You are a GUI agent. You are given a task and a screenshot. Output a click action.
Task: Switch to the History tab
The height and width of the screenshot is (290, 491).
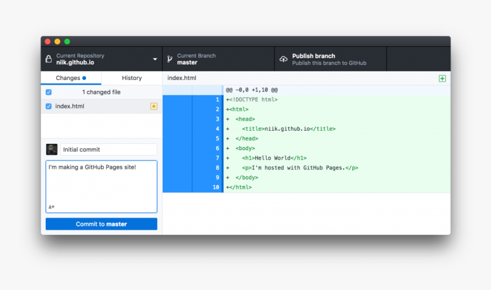click(x=132, y=78)
